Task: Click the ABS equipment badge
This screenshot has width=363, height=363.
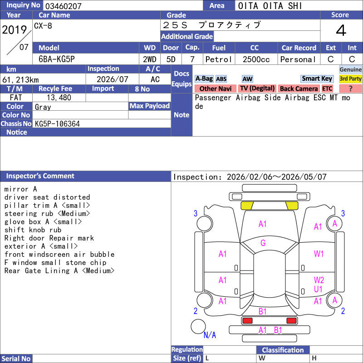Action: tap(221, 79)
